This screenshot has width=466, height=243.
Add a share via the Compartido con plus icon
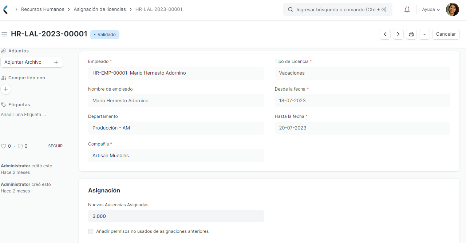click(x=5, y=89)
